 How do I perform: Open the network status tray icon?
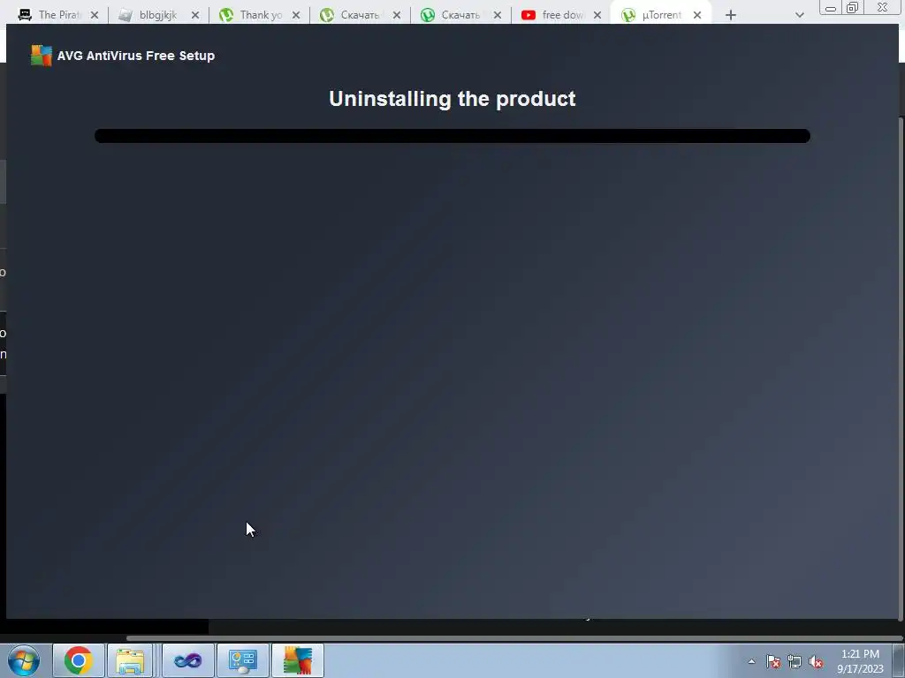(795, 662)
